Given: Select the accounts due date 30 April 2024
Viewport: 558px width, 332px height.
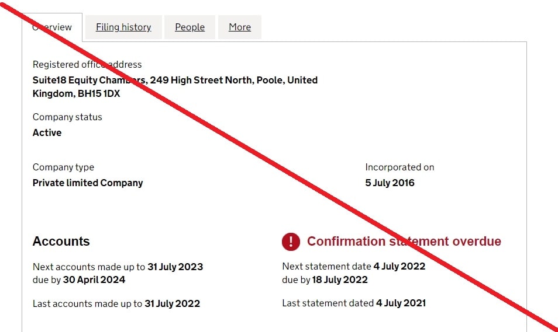Looking at the screenshot, I should [94, 280].
